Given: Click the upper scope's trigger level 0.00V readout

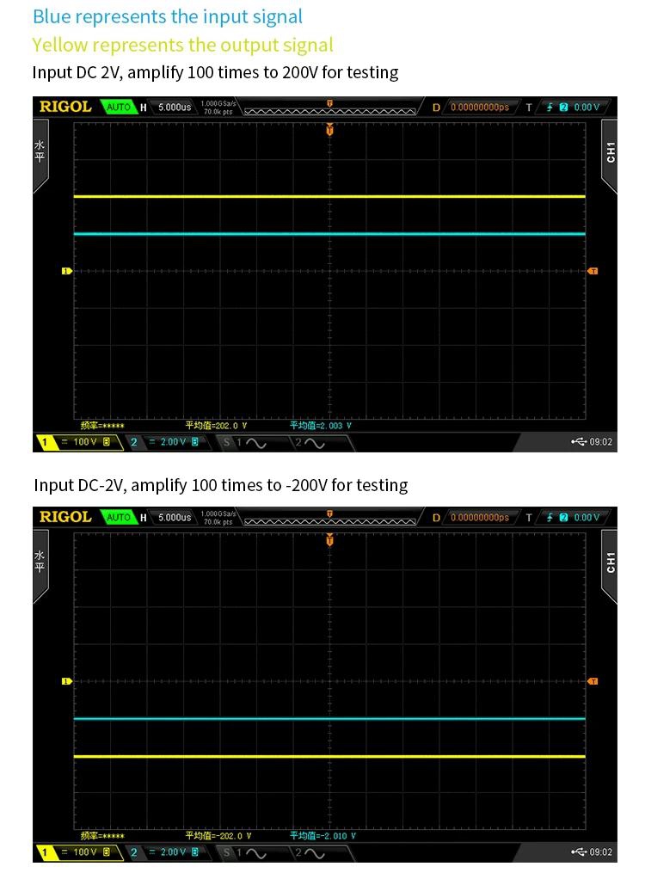Looking at the screenshot, I should coord(586,108).
